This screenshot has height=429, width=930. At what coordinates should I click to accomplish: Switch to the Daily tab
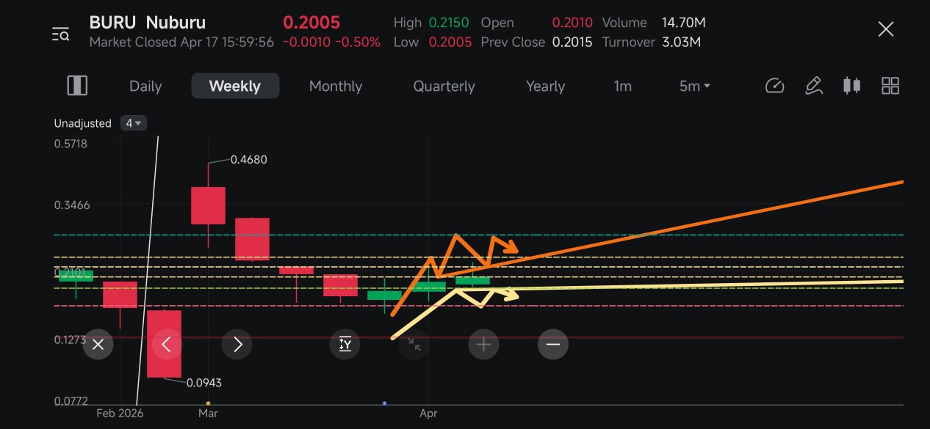tap(145, 86)
